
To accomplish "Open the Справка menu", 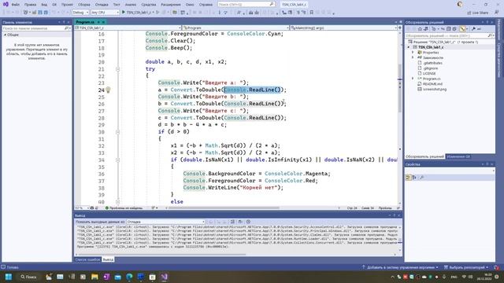I will (x=206, y=5).
